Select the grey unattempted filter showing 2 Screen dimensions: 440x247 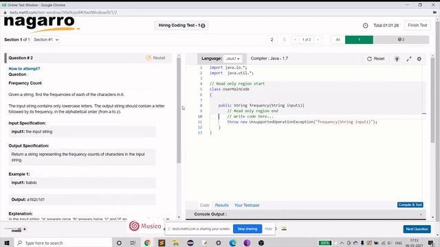[x=401, y=40]
